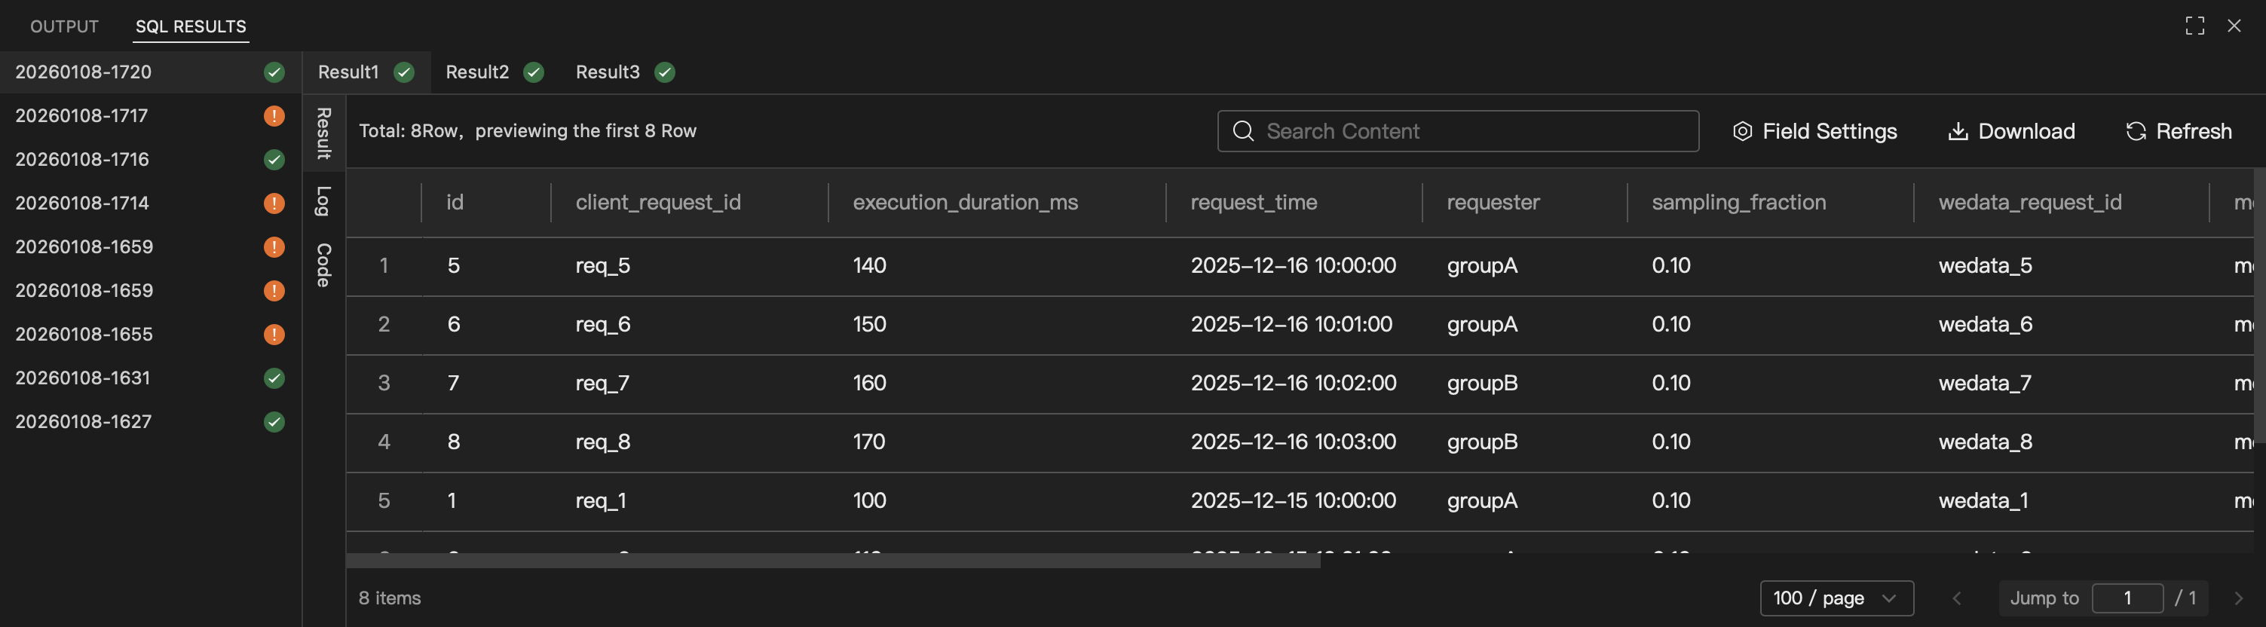Image resolution: width=2266 pixels, height=627 pixels.
Task: Open the vertical Code tab
Action: pyautogui.click(x=323, y=265)
